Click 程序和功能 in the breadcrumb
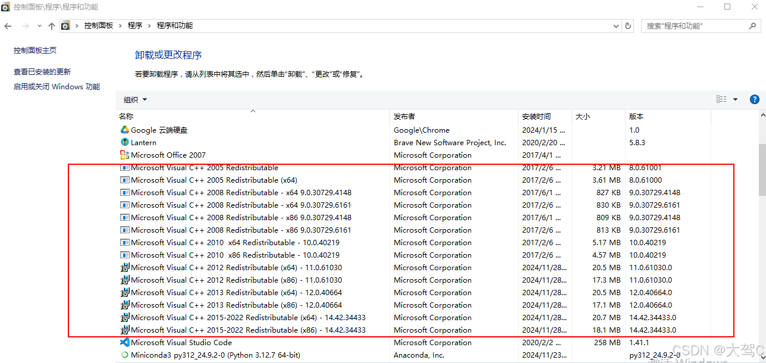The width and height of the screenshot is (766, 363). tap(175, 26)
